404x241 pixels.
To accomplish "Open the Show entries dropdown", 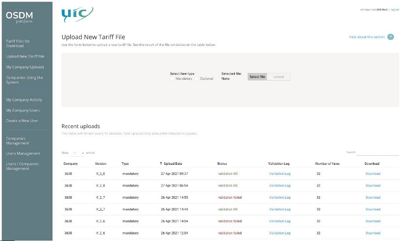I will click(x=78, y=152).
